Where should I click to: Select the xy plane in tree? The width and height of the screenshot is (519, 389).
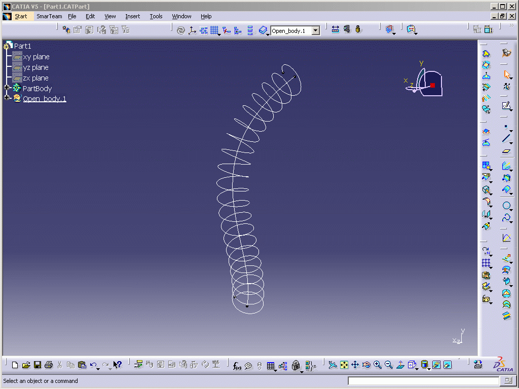click(x=36, y=57)
